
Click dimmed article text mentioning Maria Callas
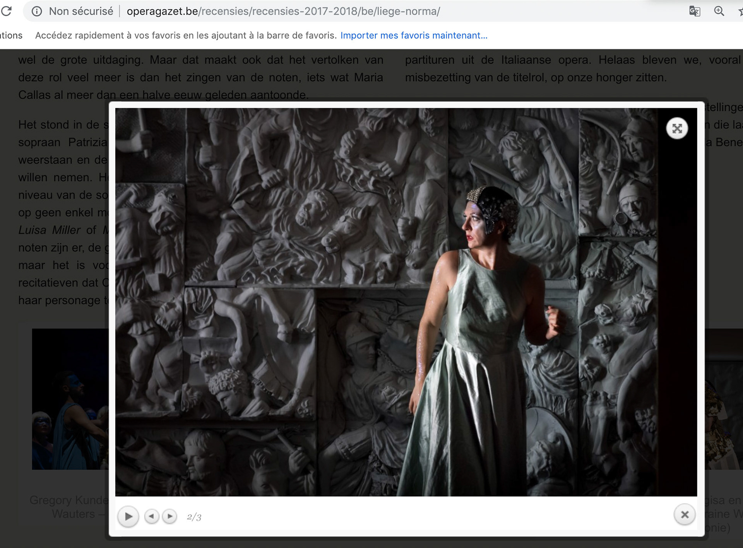200,77
